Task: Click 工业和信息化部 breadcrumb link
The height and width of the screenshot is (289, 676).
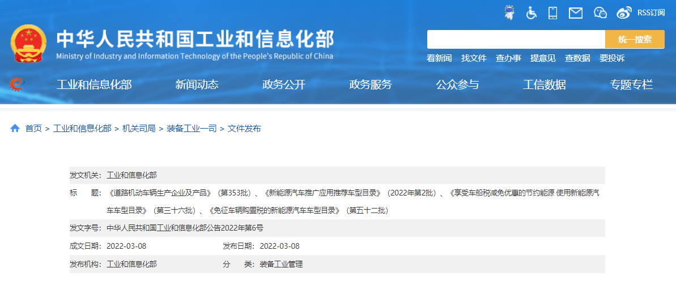Action: point(82,129)
